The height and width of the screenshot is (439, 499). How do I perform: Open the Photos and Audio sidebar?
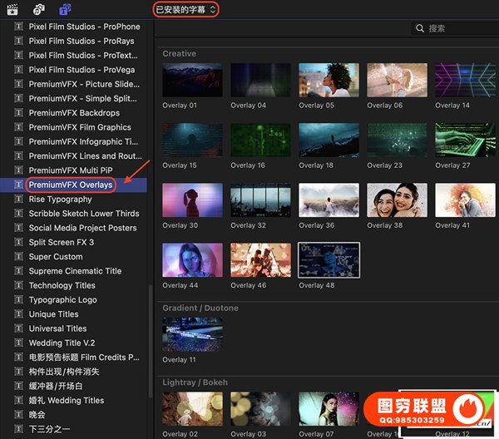pos(38,9)
